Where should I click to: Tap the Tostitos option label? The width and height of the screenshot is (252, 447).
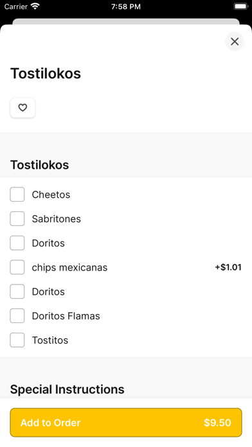[x=50, y=340]
